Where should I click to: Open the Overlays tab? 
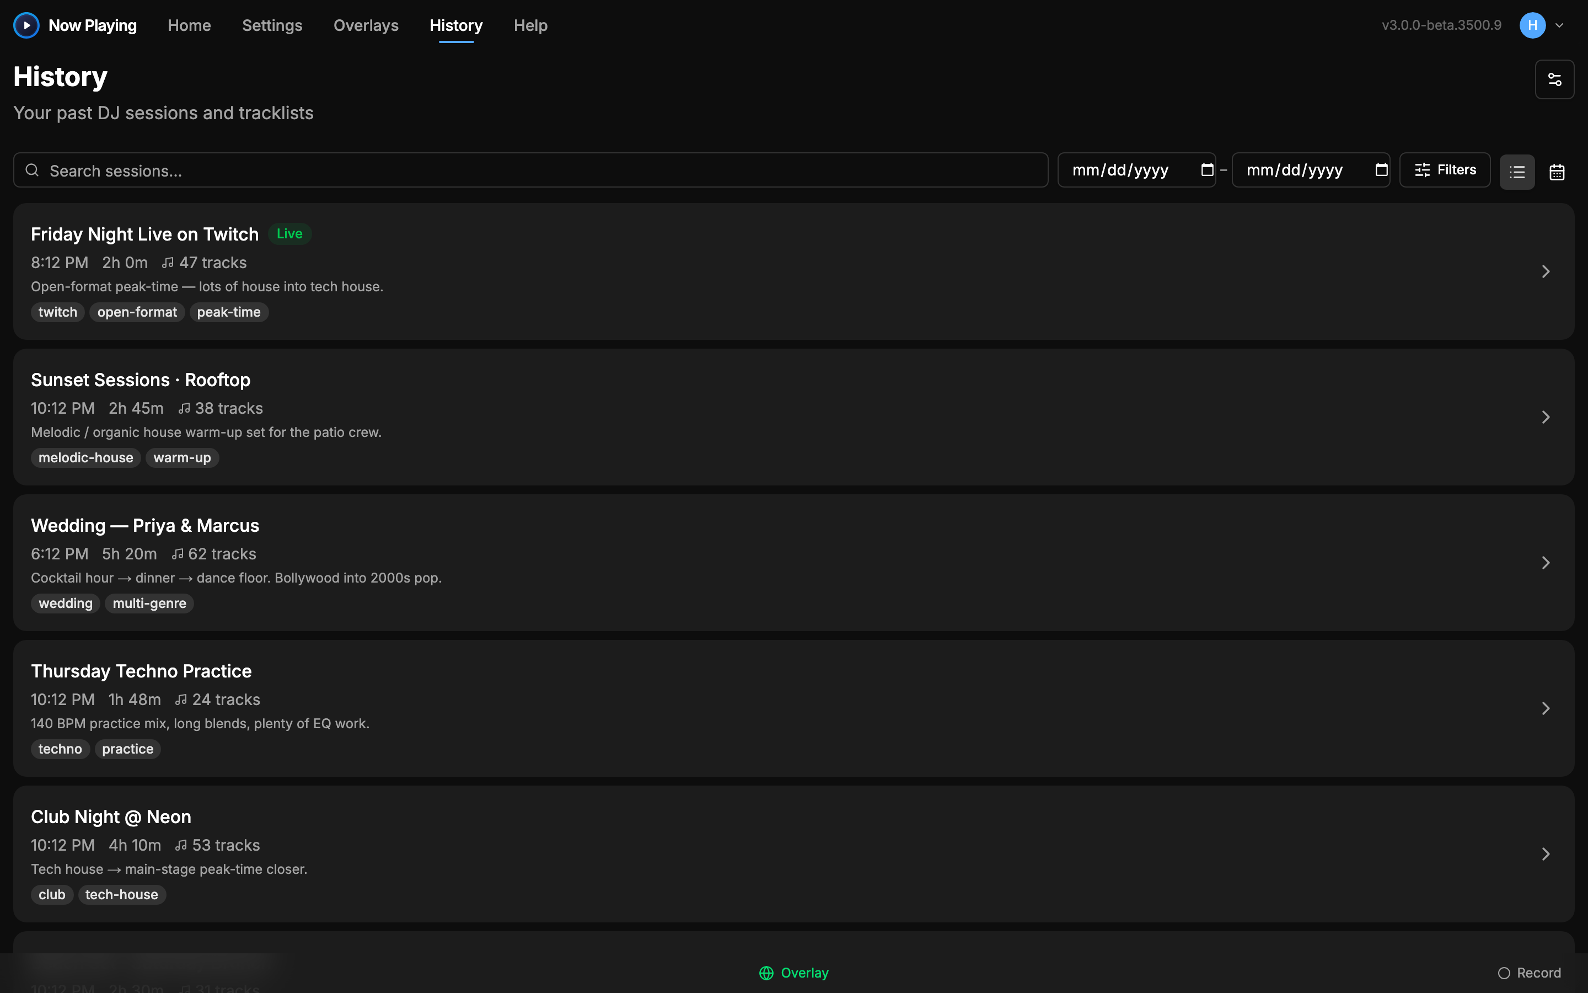pos(366,25)
